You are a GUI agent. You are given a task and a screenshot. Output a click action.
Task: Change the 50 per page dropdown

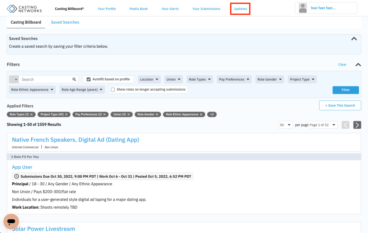tap(285, 125)
